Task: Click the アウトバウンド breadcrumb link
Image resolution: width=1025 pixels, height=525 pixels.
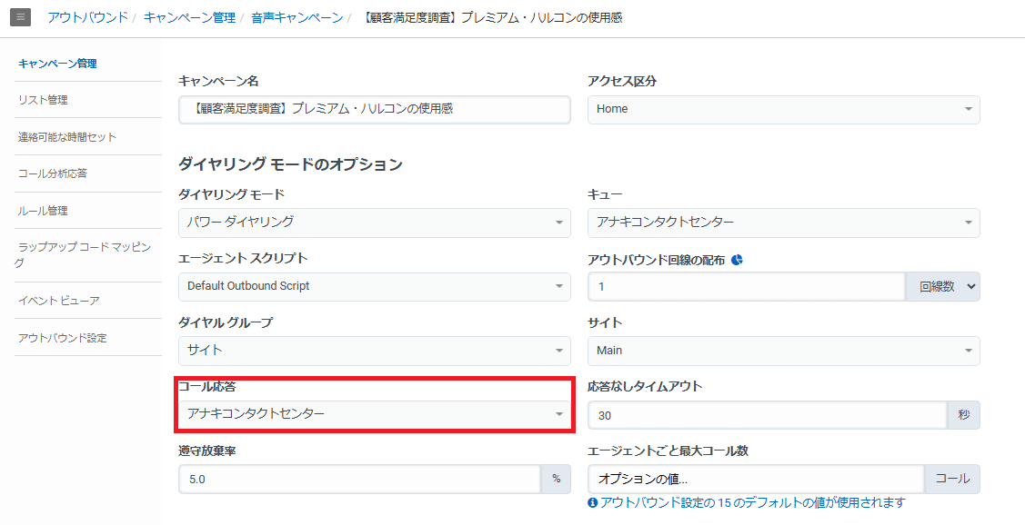Action: click(87, 17)
